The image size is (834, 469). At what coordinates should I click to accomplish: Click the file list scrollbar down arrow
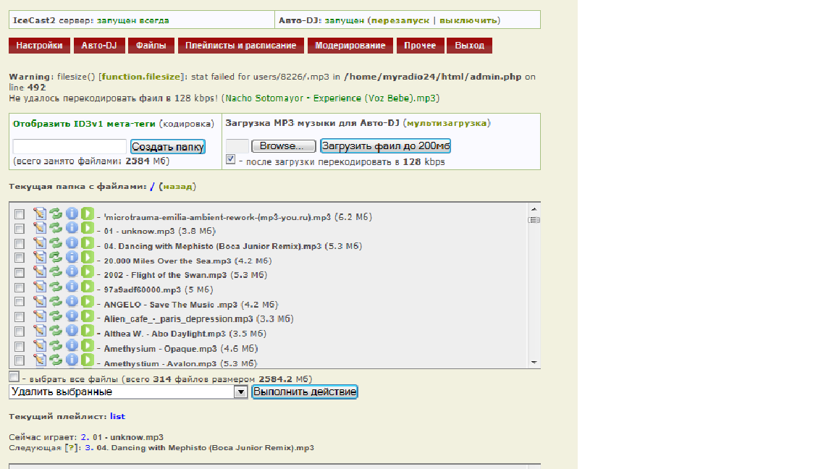534,362
